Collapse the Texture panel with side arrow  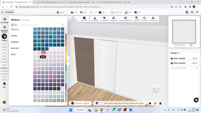point(68,61)
